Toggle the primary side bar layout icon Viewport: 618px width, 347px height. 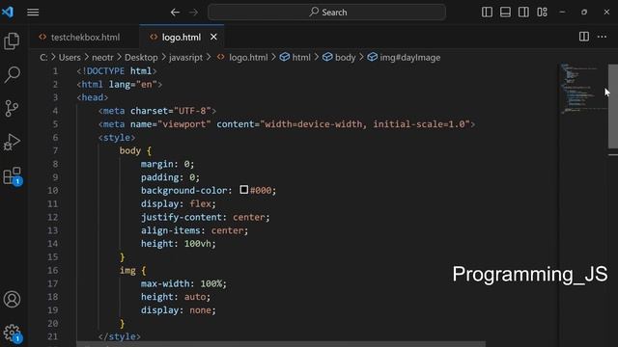coord(487,13)
